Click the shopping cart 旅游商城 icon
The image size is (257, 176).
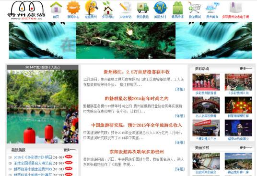click(195, 8)
